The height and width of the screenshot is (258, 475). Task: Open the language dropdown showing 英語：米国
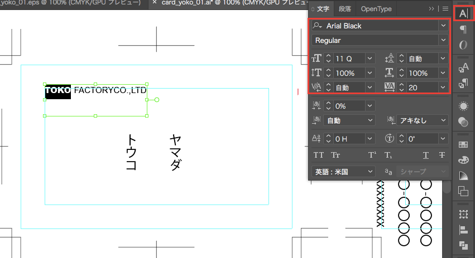[x=343, y=172]
